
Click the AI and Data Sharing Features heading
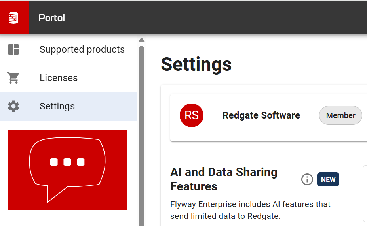point(224,179)
